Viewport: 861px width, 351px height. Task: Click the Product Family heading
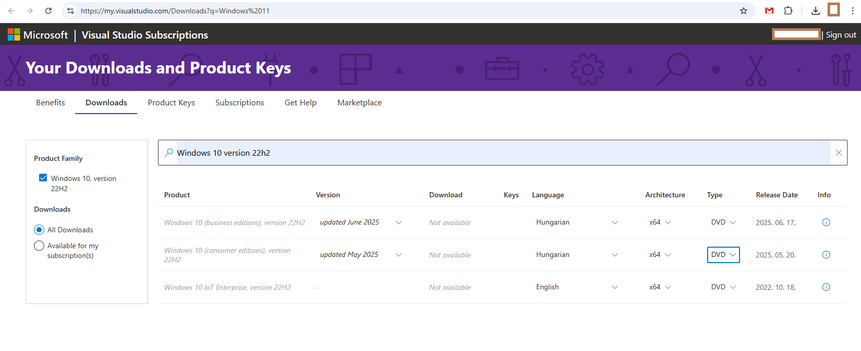pyautogui.click(x=58, y=158)
